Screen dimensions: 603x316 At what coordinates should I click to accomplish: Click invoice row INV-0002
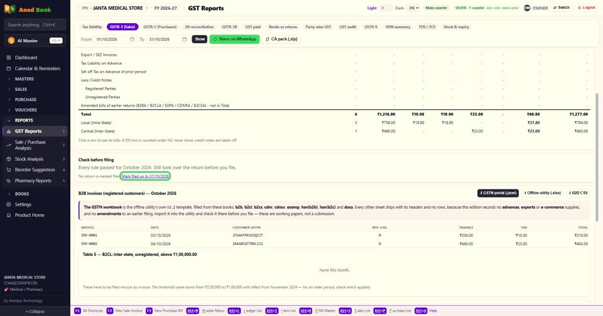[334, 244]
